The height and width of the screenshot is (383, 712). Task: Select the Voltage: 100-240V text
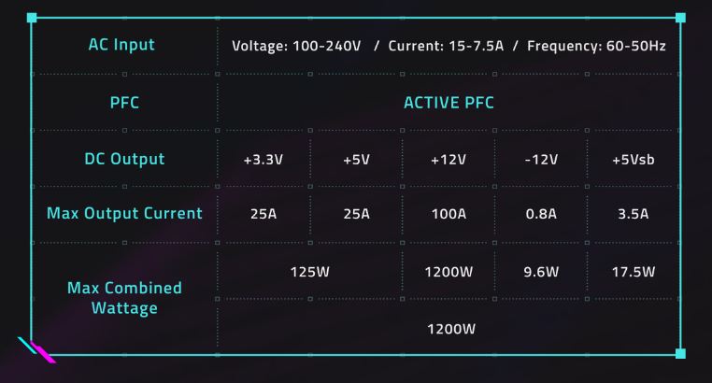(x=297, y=46)
